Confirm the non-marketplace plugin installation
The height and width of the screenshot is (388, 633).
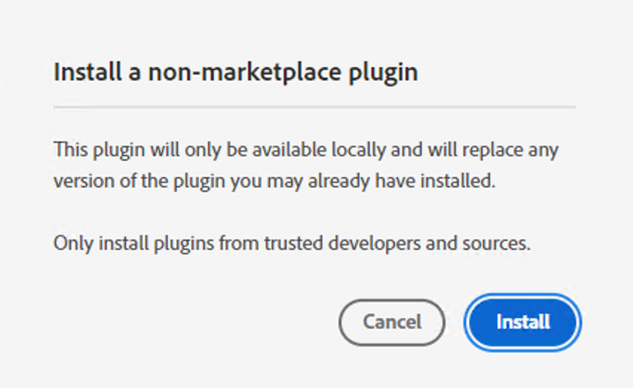coord(523,322)
